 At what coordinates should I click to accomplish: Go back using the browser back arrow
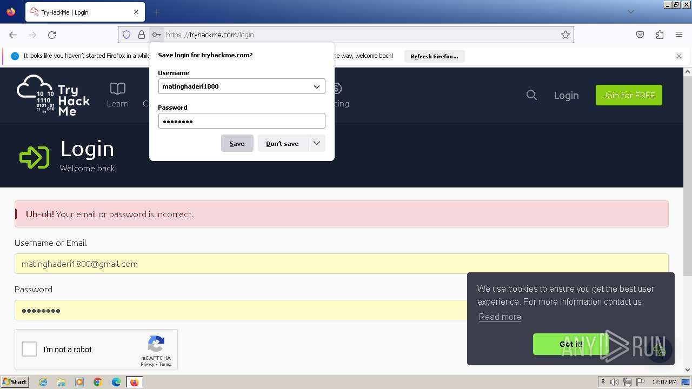click(x=13, y=35)
